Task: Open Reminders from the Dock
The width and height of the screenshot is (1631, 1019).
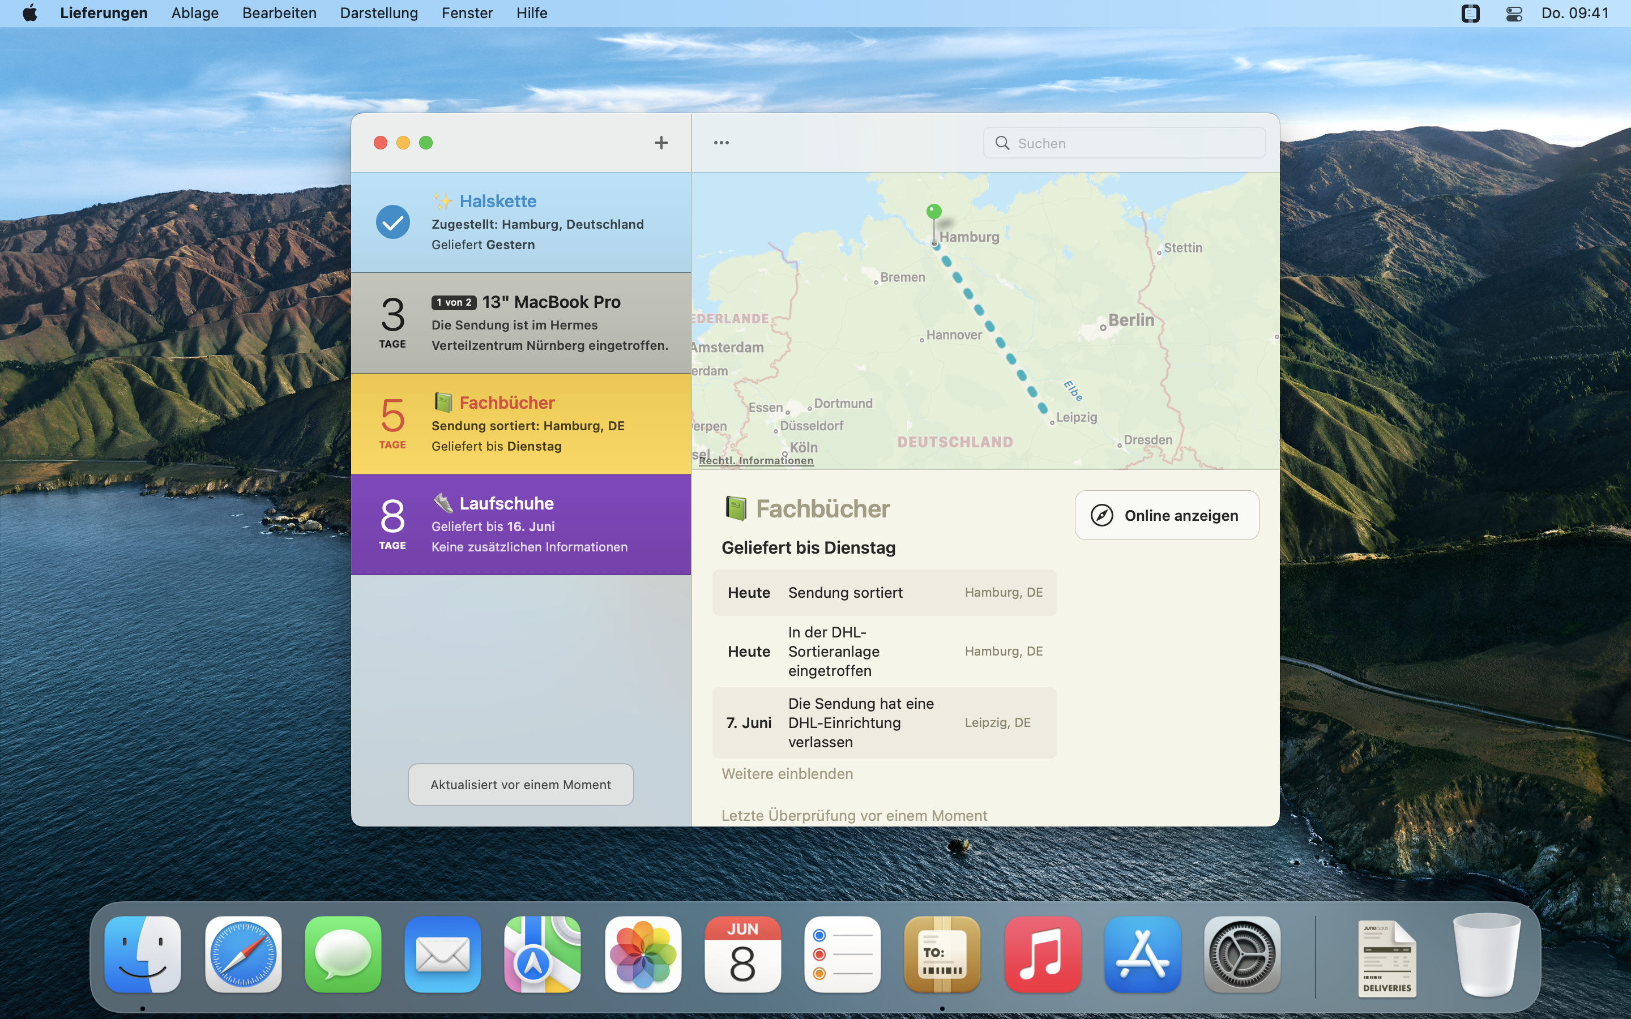Action: (x=843, y=954)
